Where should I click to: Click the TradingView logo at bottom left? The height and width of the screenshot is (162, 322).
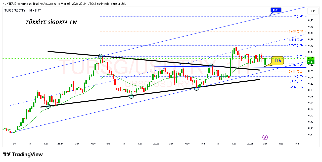(23, 154)
